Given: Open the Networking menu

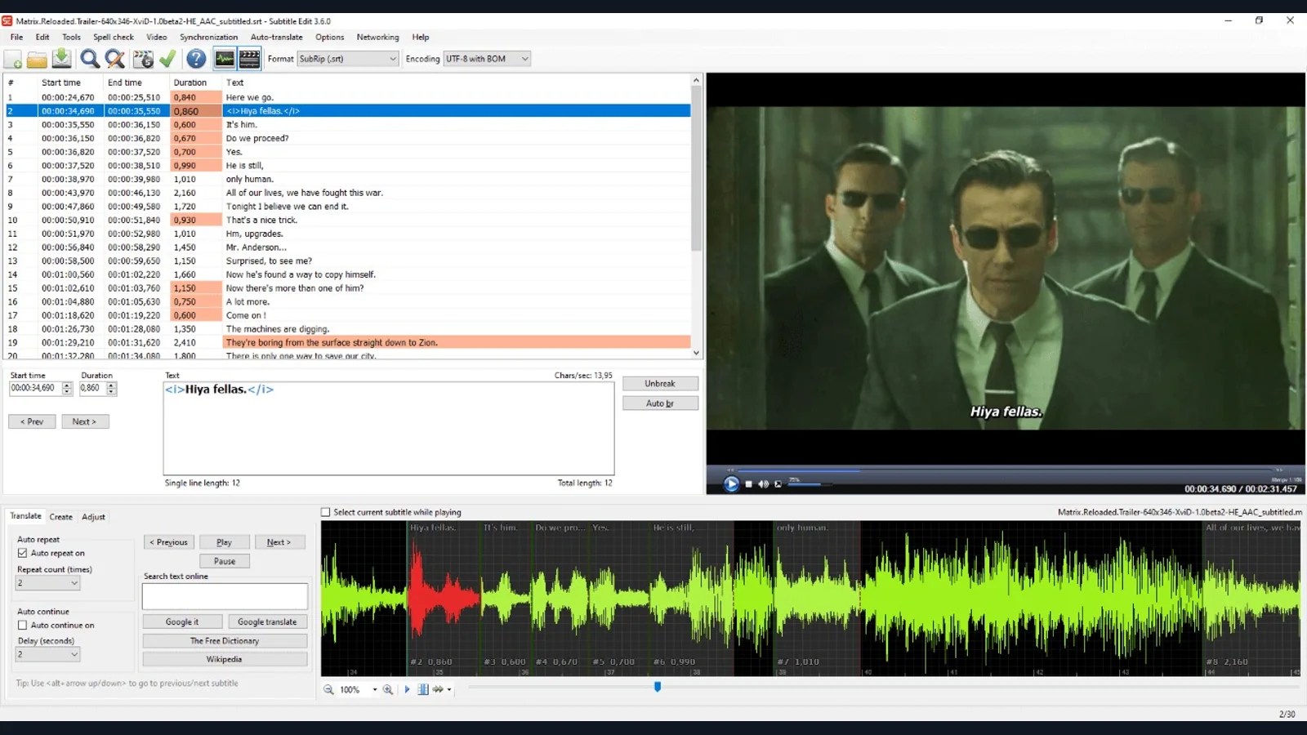Looking at the screenshot, I should point(377,37).
